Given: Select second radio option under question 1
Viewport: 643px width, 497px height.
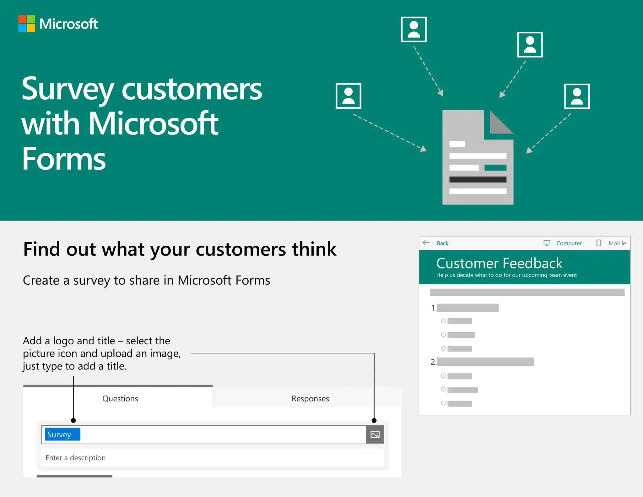Looking at the screenshot, I should click(x=443, y=335).
